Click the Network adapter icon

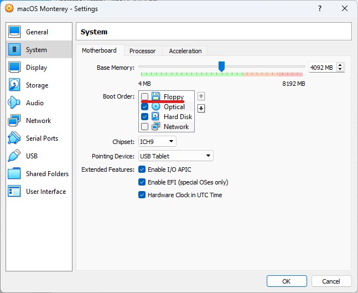[x=15, y=121]
